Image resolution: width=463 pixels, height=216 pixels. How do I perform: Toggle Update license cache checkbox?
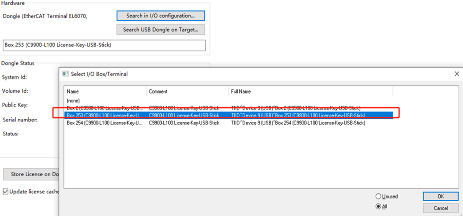(6, 192)
